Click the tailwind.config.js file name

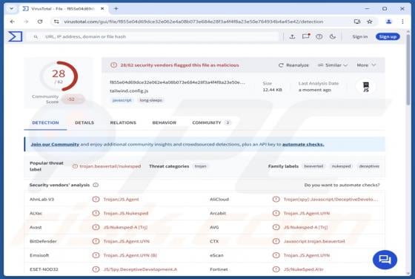[129, 91]
